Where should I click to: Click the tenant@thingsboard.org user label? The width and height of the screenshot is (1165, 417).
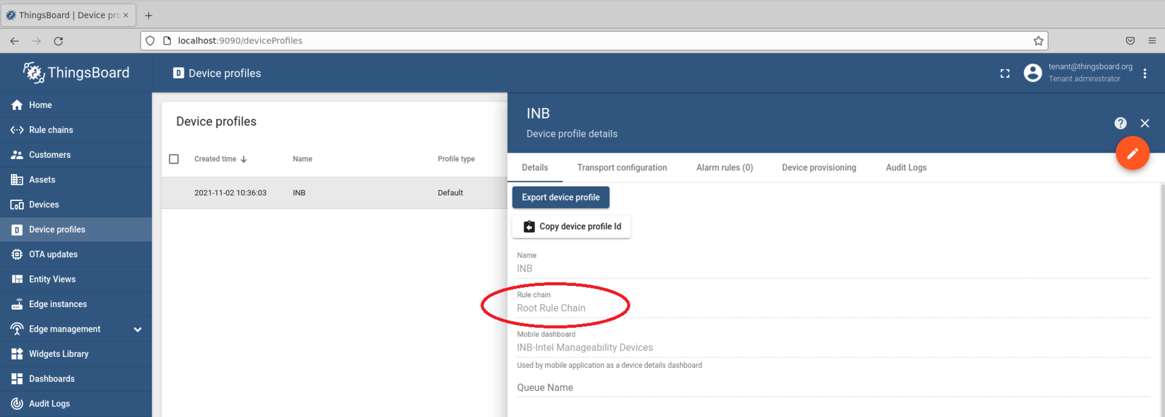pyautogui.click(x=1091, y=67)
